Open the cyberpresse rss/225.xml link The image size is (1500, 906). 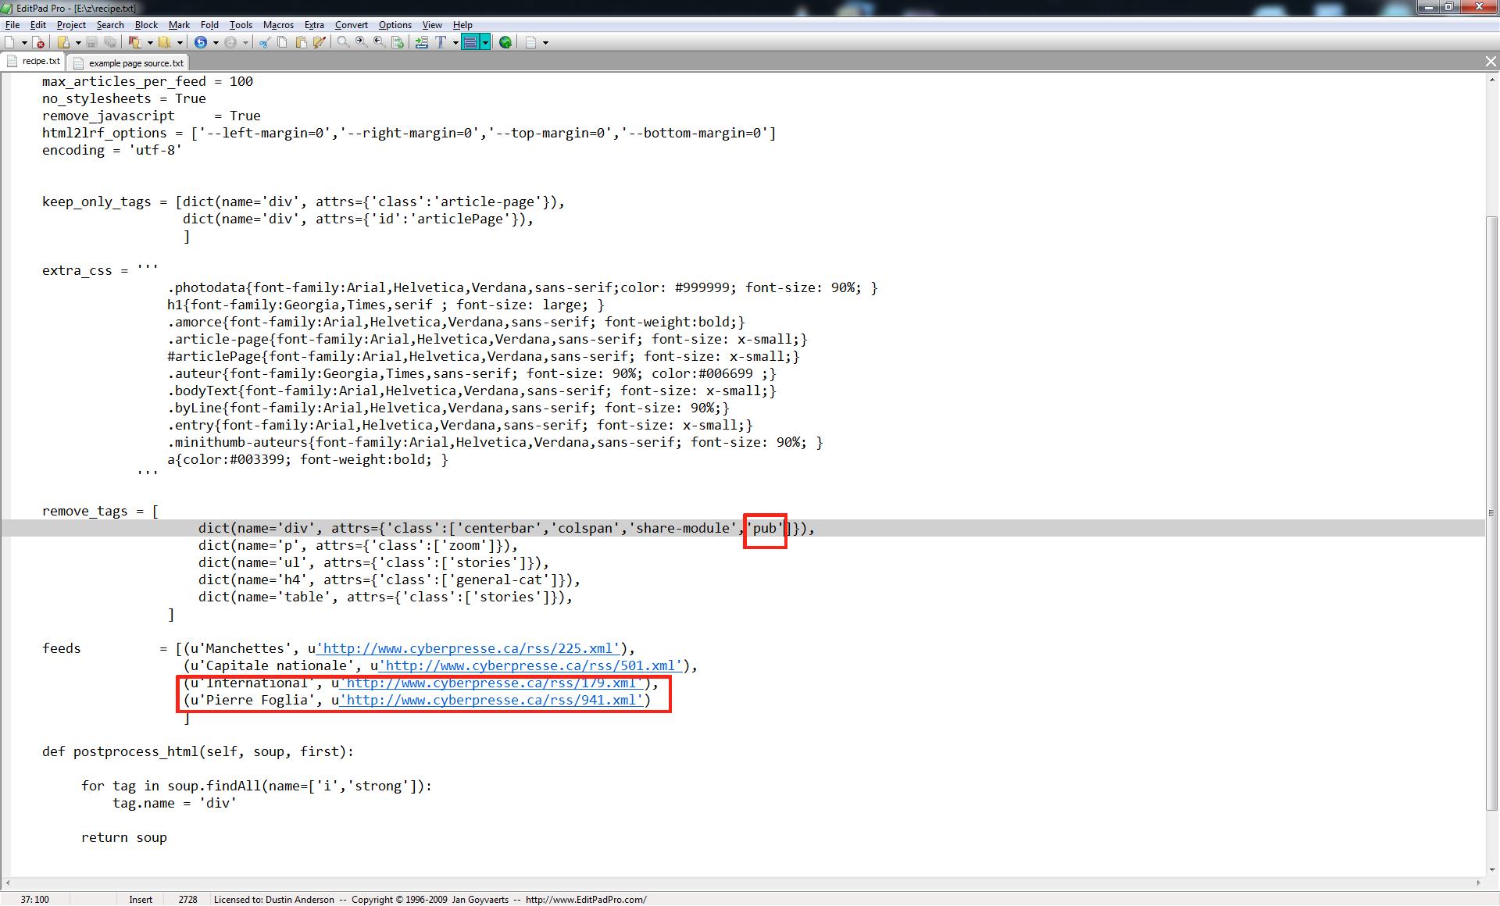tap(470, 649)
